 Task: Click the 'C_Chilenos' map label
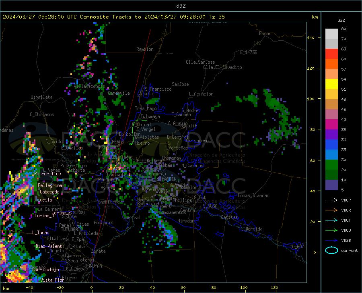coord(42,114)
